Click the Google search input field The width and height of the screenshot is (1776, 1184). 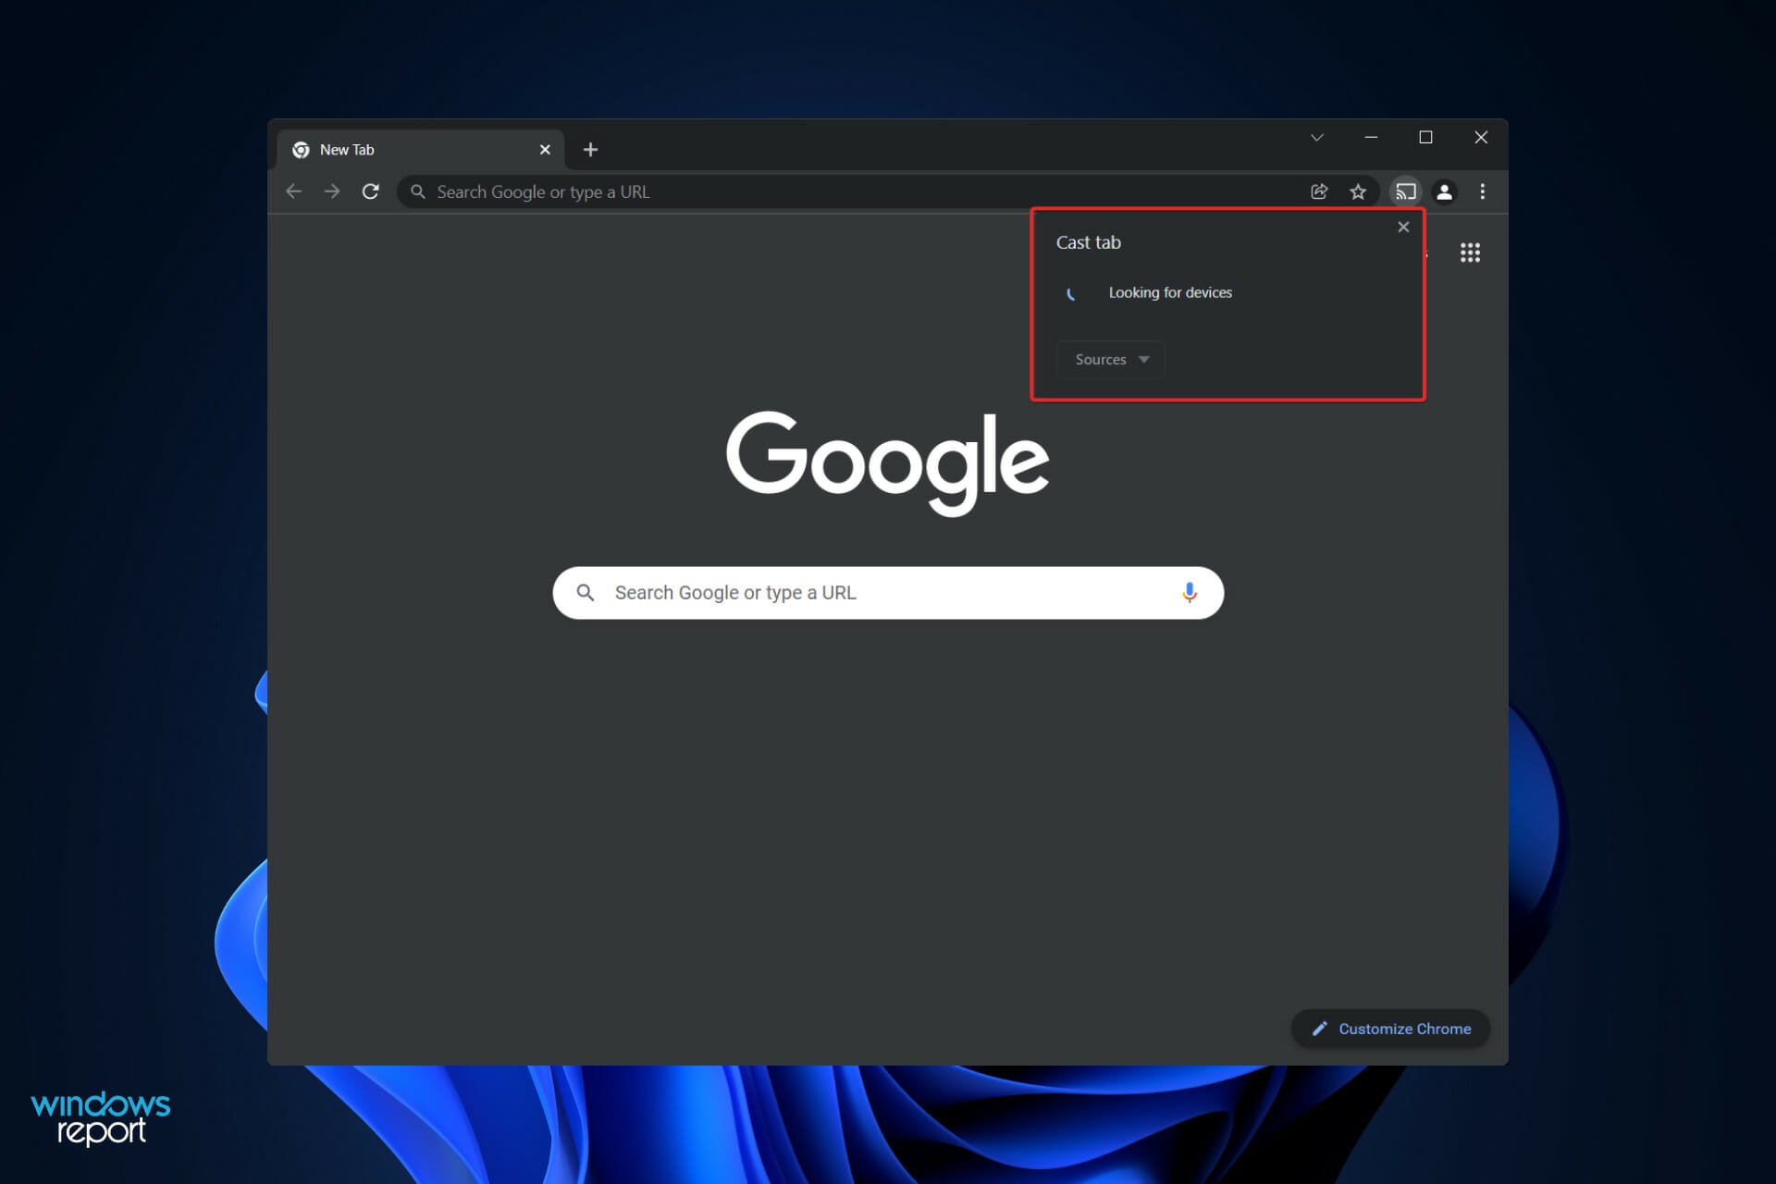click(x=888, y=592)
